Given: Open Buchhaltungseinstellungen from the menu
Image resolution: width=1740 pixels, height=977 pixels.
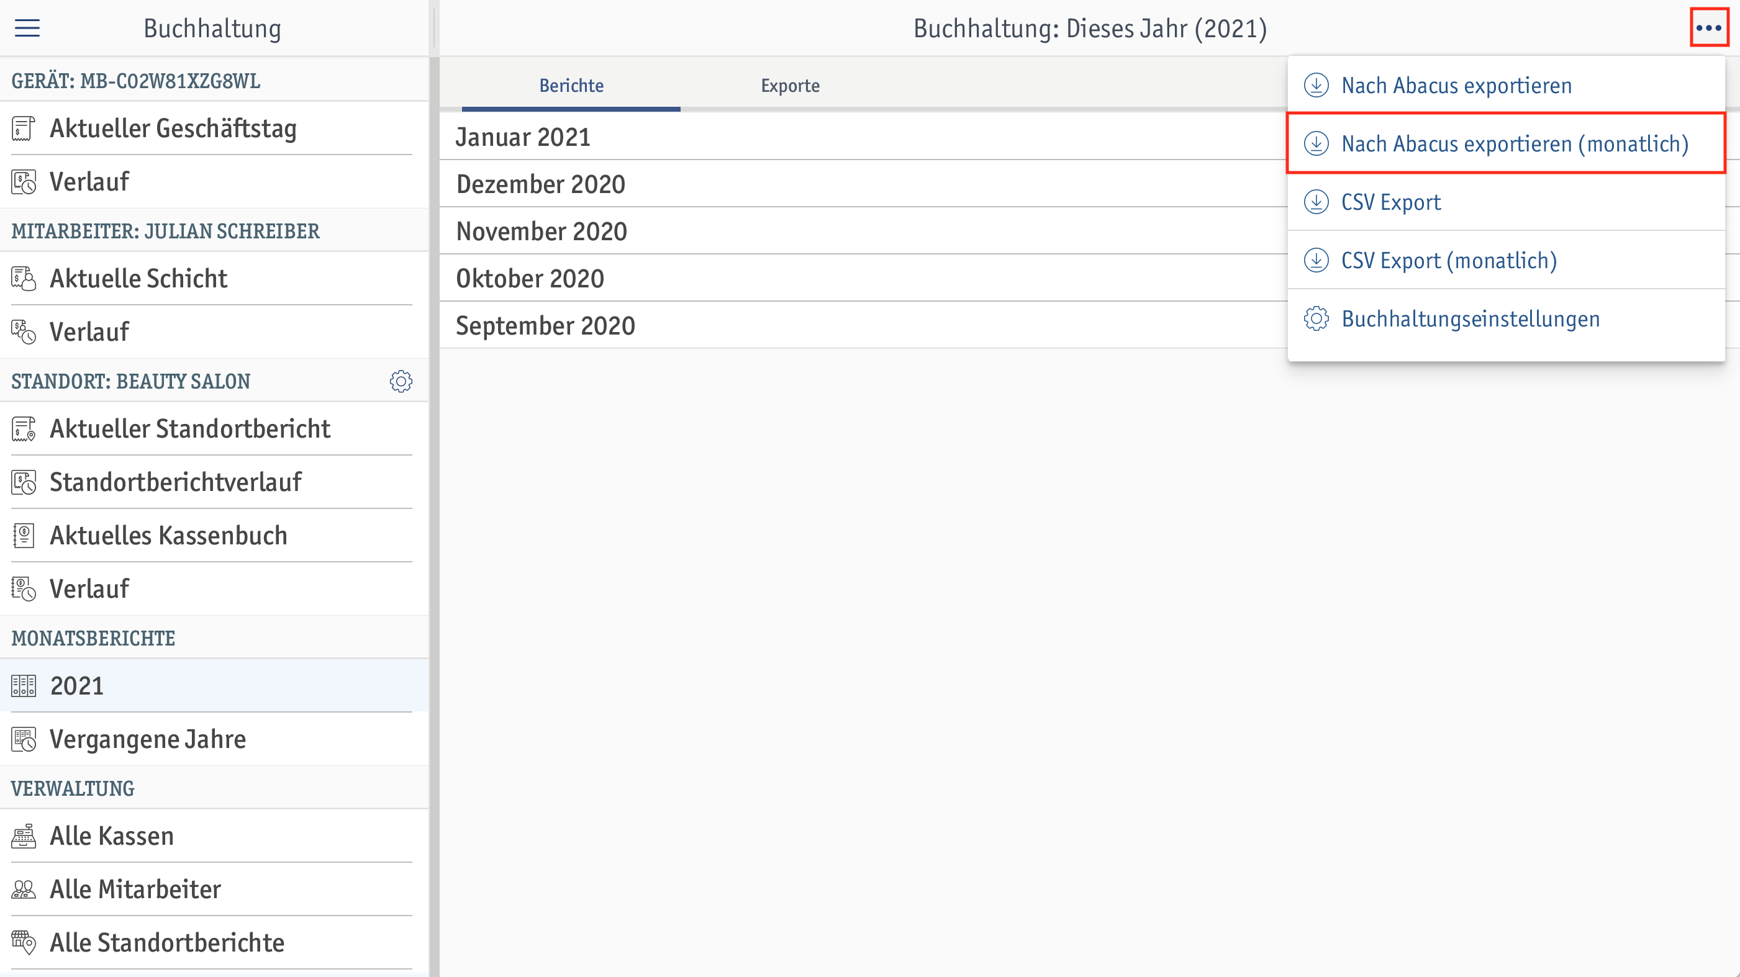Looking at the screenshot, I should point(1507,318).
